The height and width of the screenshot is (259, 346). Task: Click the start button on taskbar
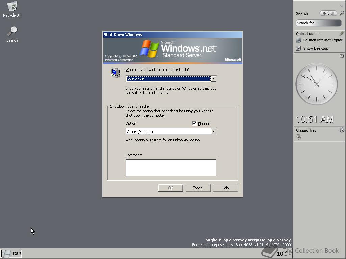coord(11,253)
